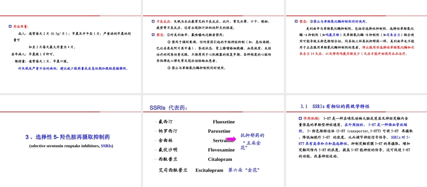Click the English name Escitalopram

coord(209,170)
